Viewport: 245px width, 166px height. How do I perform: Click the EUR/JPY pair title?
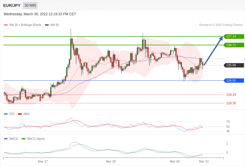(12, 5)
